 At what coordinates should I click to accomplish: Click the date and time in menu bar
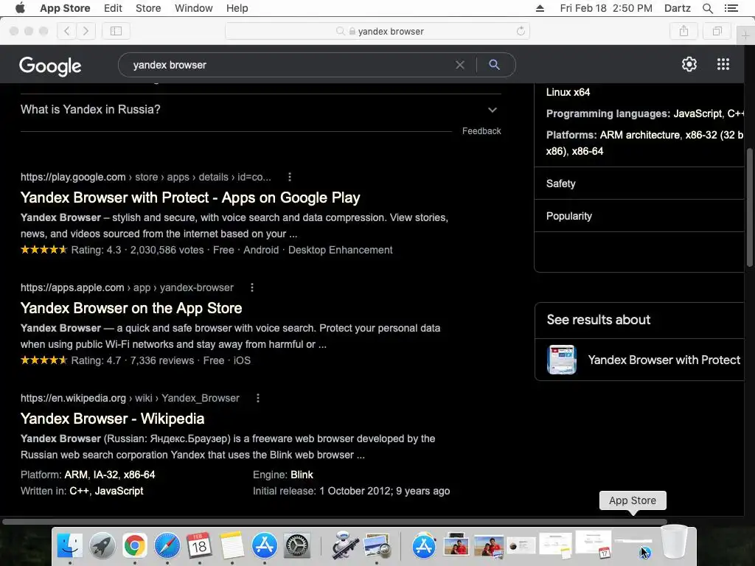click(x=606, y=8)
